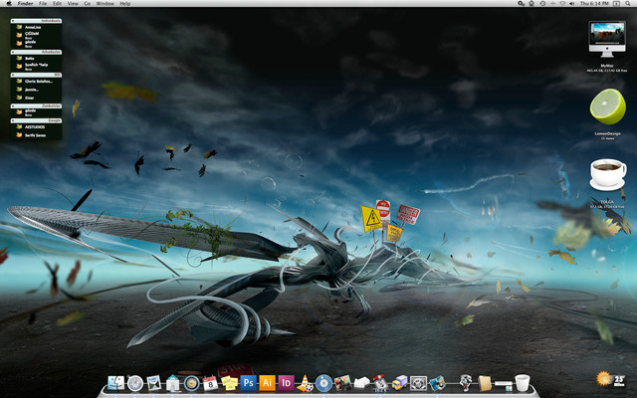Open the iCal calendar dock icon
The height and width of the screenshot is (398, 637).
tap(210, 383)
